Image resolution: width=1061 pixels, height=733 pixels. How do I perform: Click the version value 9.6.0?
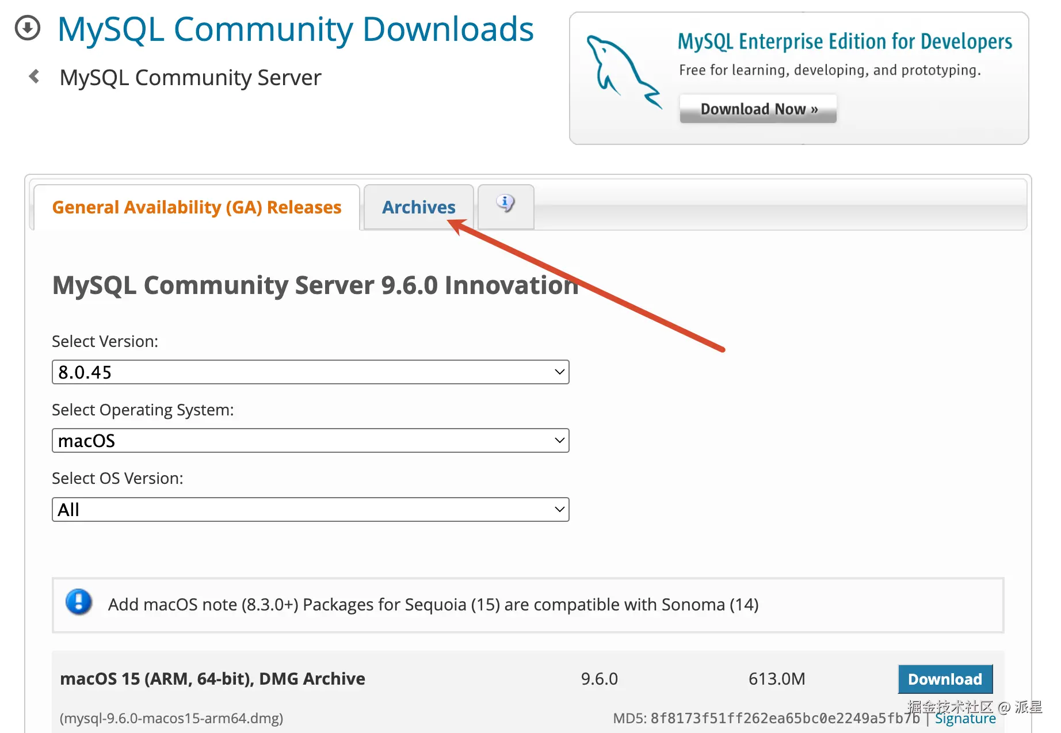pos(600,679)
